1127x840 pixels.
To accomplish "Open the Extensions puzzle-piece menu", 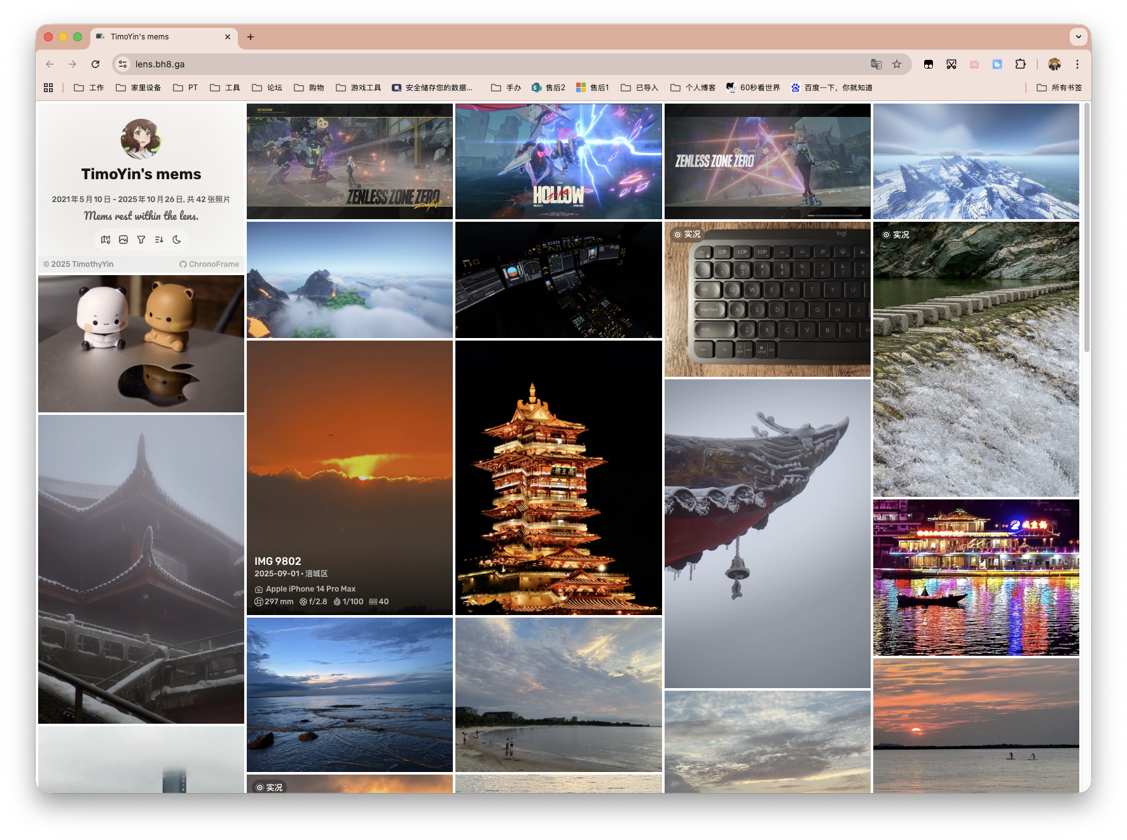I will pos(1020,64).
